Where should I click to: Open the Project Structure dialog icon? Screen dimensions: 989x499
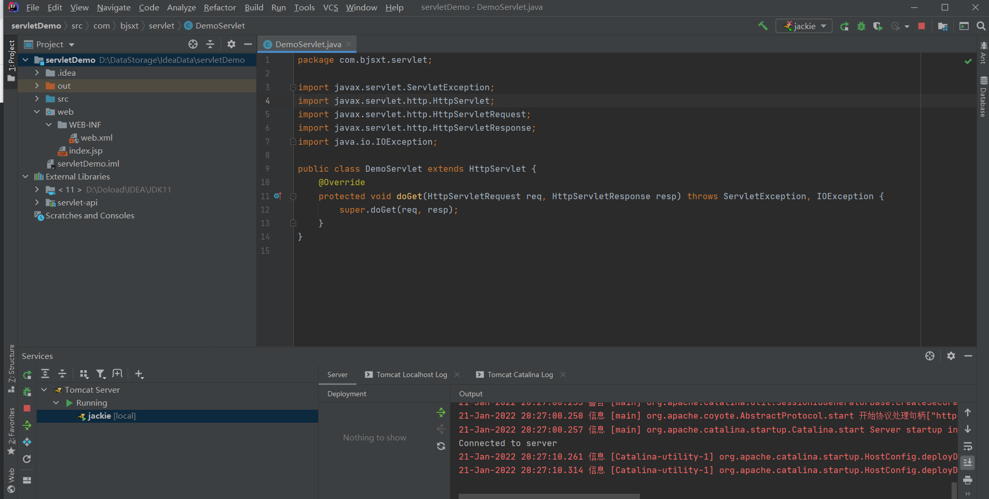(x=943, y=26)
